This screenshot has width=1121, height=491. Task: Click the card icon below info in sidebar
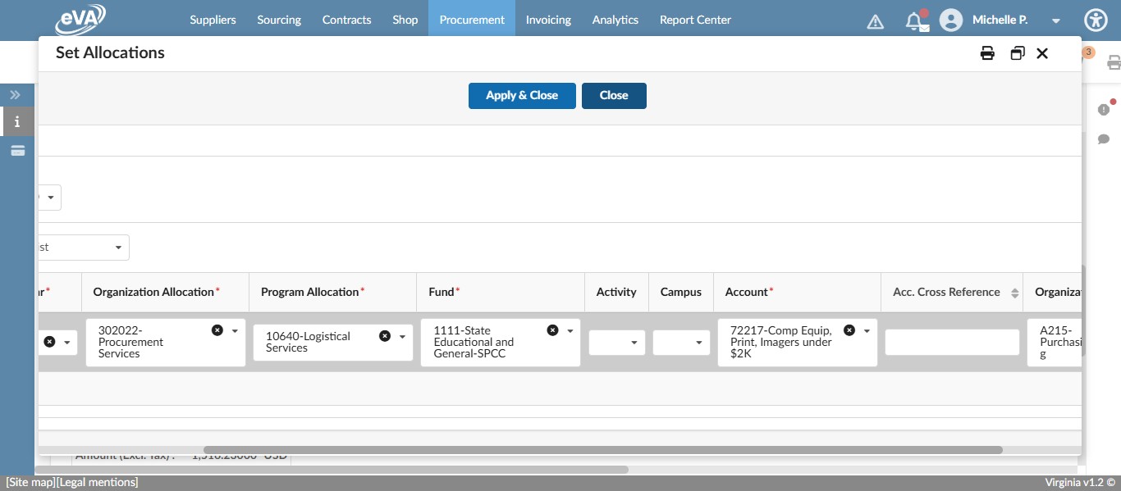click(x=16, y=150)
